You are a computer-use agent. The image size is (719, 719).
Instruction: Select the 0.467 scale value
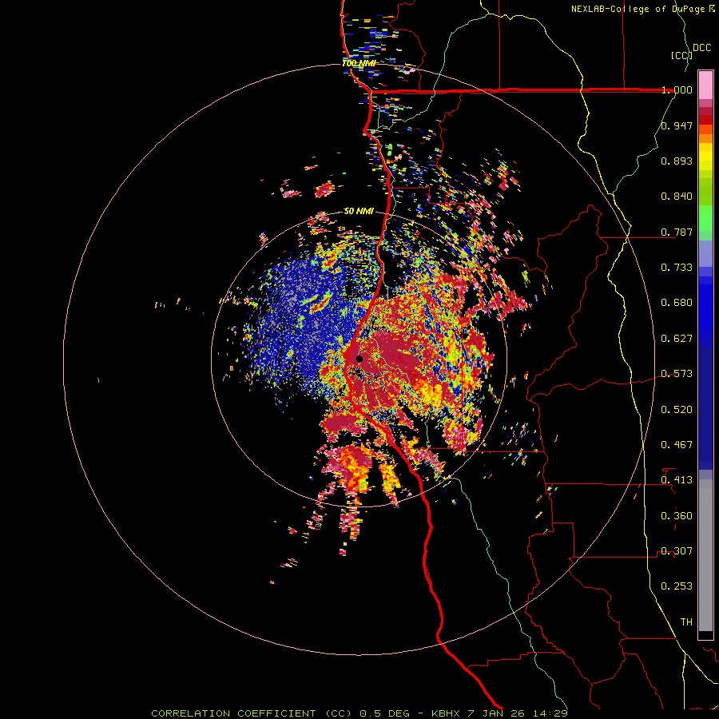point(677,445)
